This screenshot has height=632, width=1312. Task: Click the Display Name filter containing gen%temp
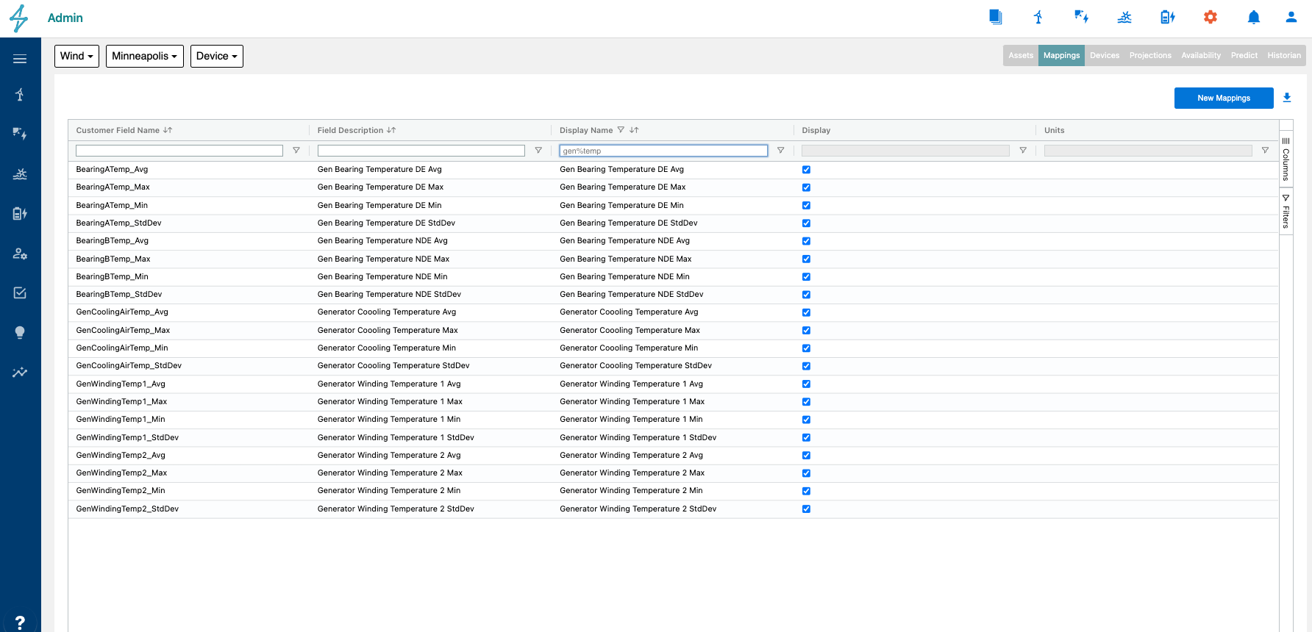click(x=663, y=151)
